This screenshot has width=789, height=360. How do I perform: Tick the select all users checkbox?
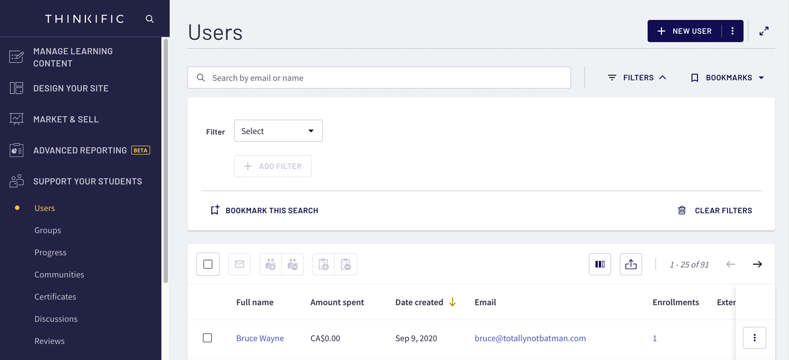point(208,265)
